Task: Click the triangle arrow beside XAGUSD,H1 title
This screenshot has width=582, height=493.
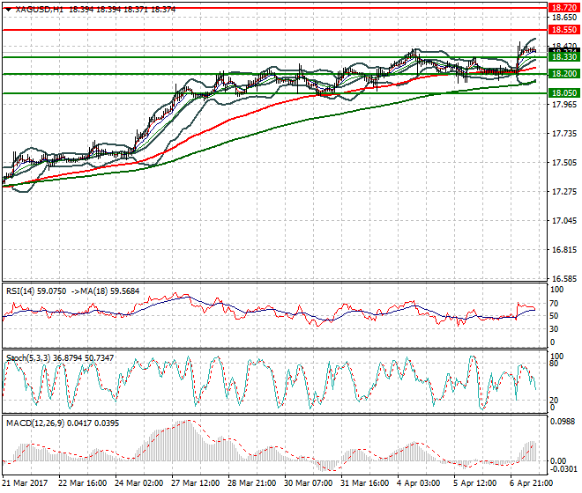Action: 8,10
